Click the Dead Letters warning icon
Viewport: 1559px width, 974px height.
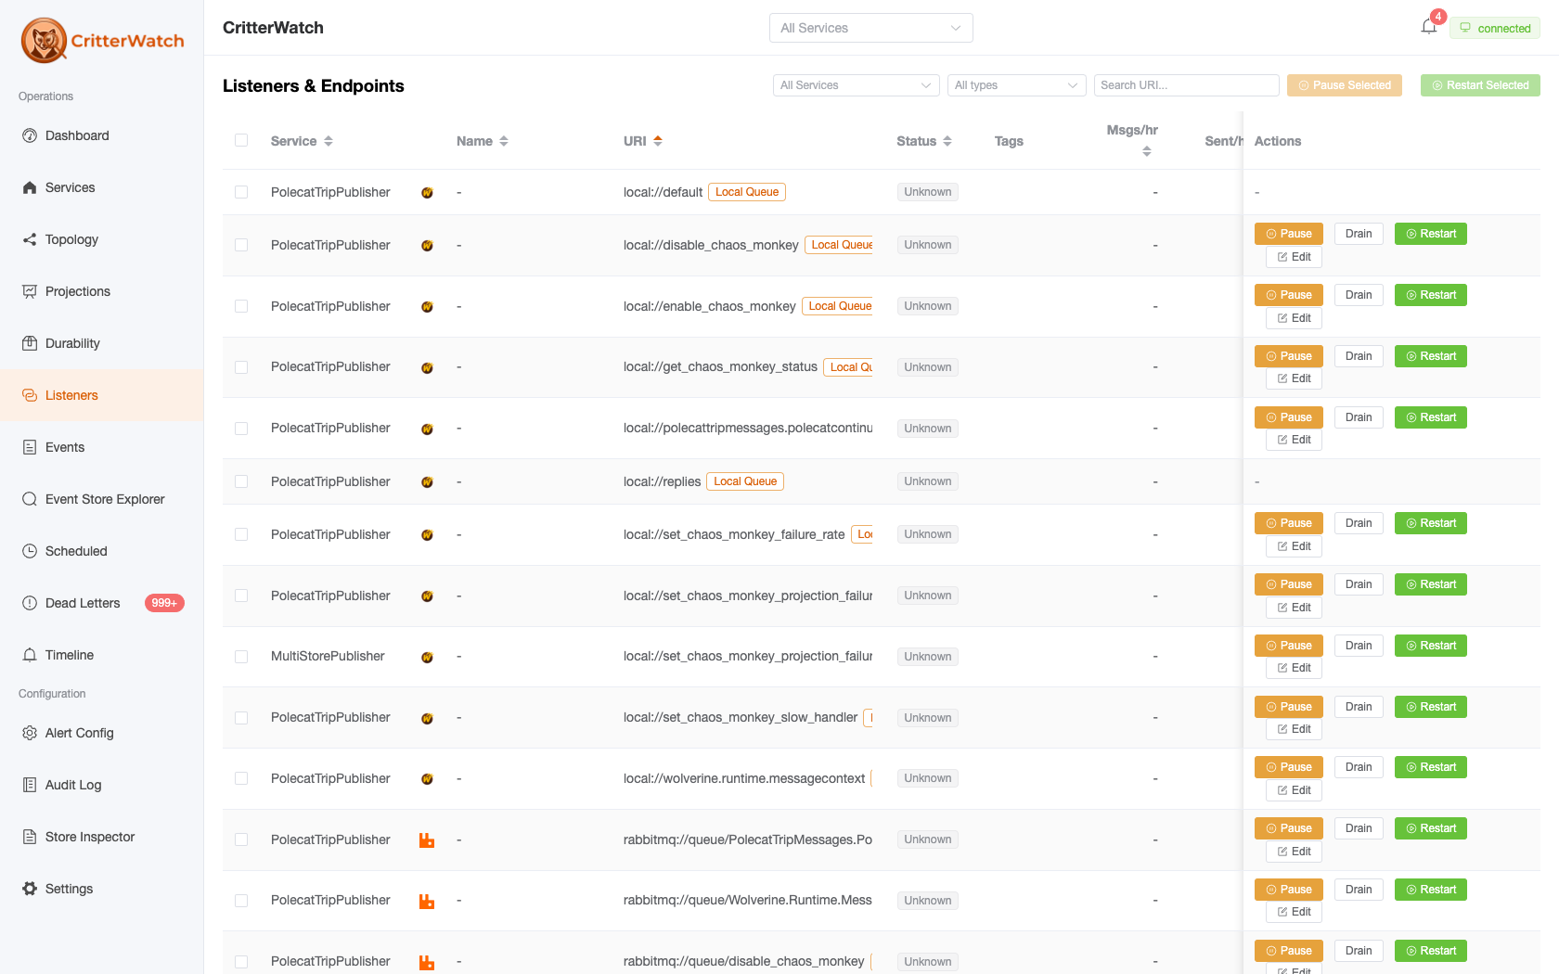(x=30, y=603)
